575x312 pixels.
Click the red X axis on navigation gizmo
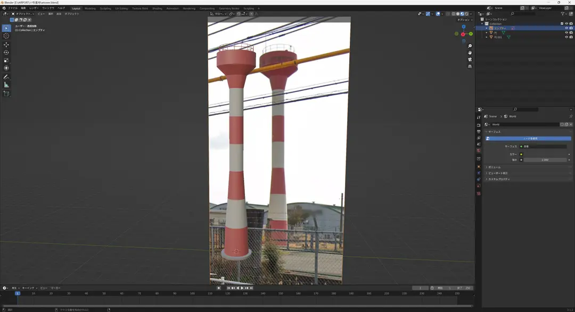[463, 35]
